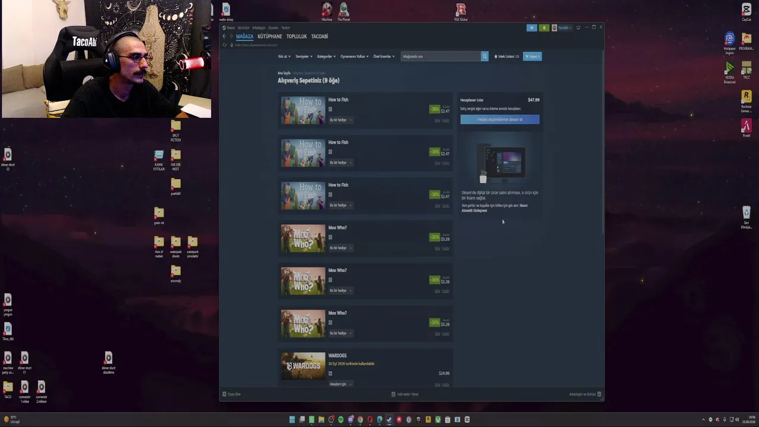Expand the Tavsiyeler dropdown
Screen dimensions: 759x427
tap(304, 56)
